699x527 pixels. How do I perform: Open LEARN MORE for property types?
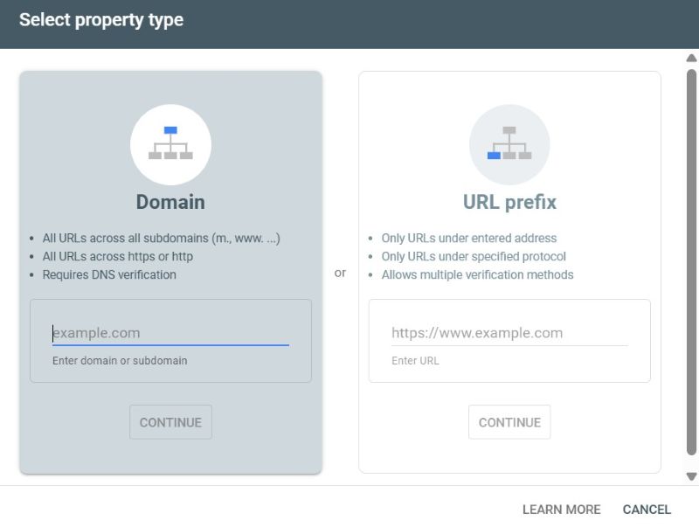tap(561, 509)
